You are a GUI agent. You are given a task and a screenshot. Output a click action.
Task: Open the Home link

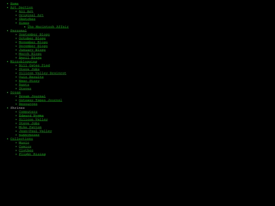[14, 4]
